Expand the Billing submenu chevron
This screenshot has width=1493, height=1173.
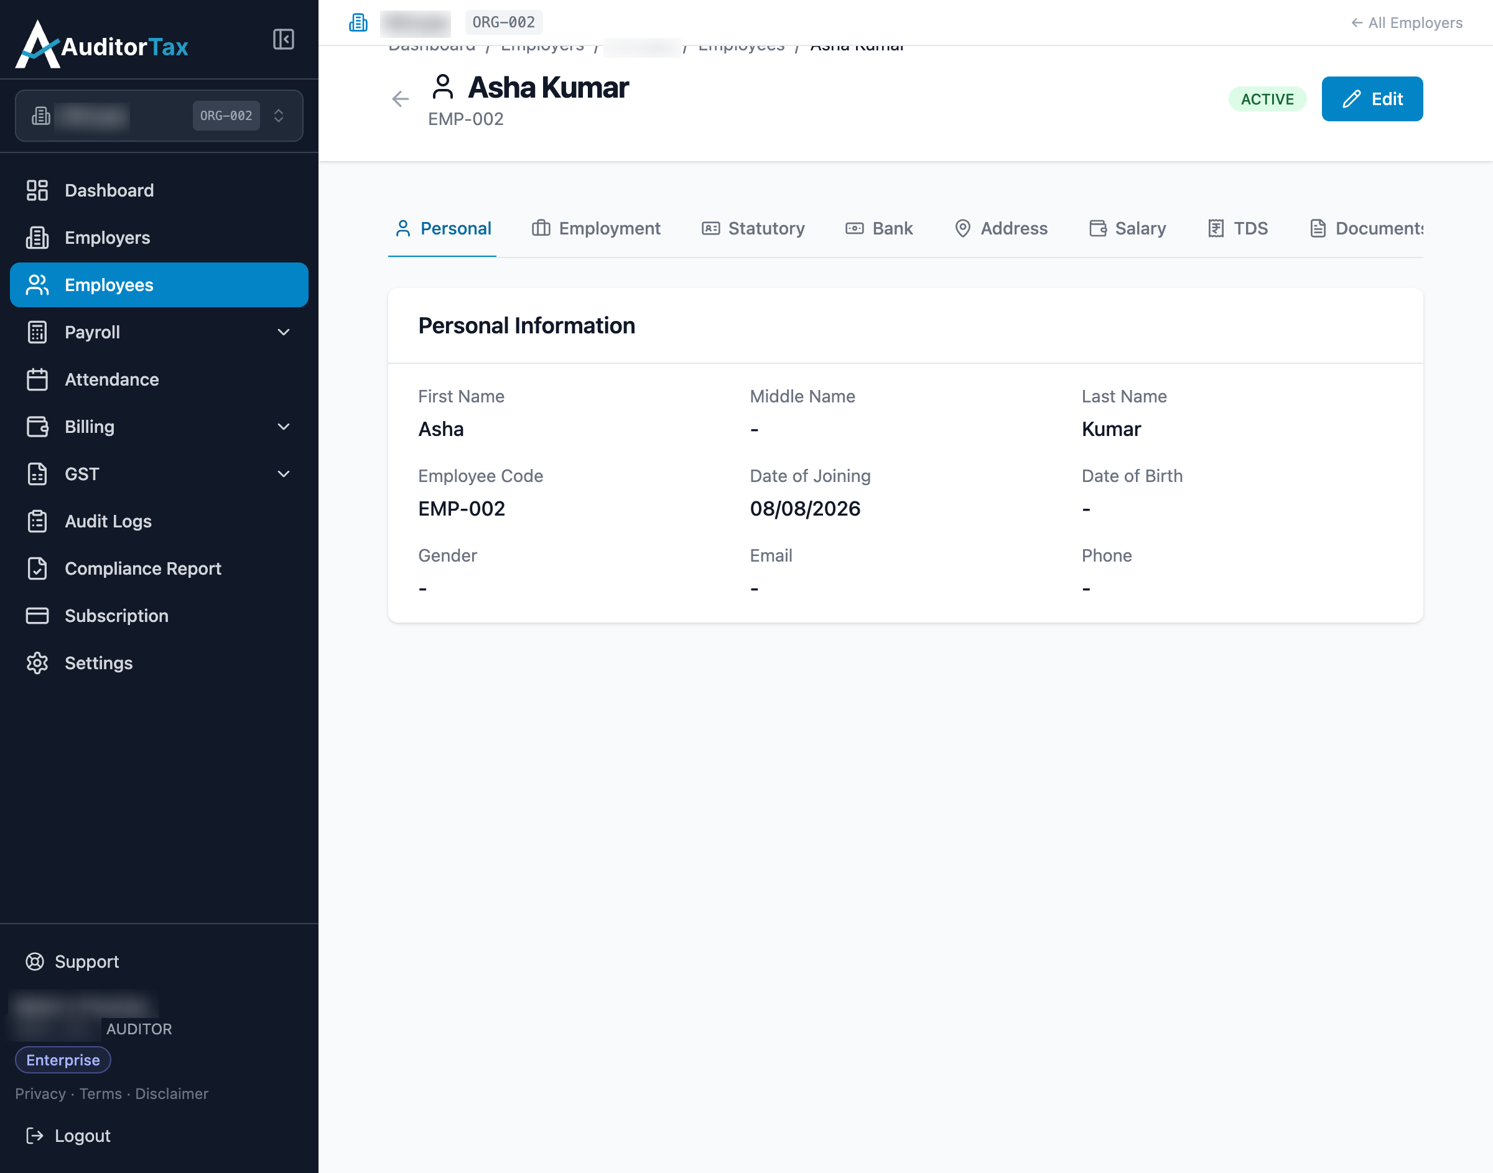[x=283, y=427]
